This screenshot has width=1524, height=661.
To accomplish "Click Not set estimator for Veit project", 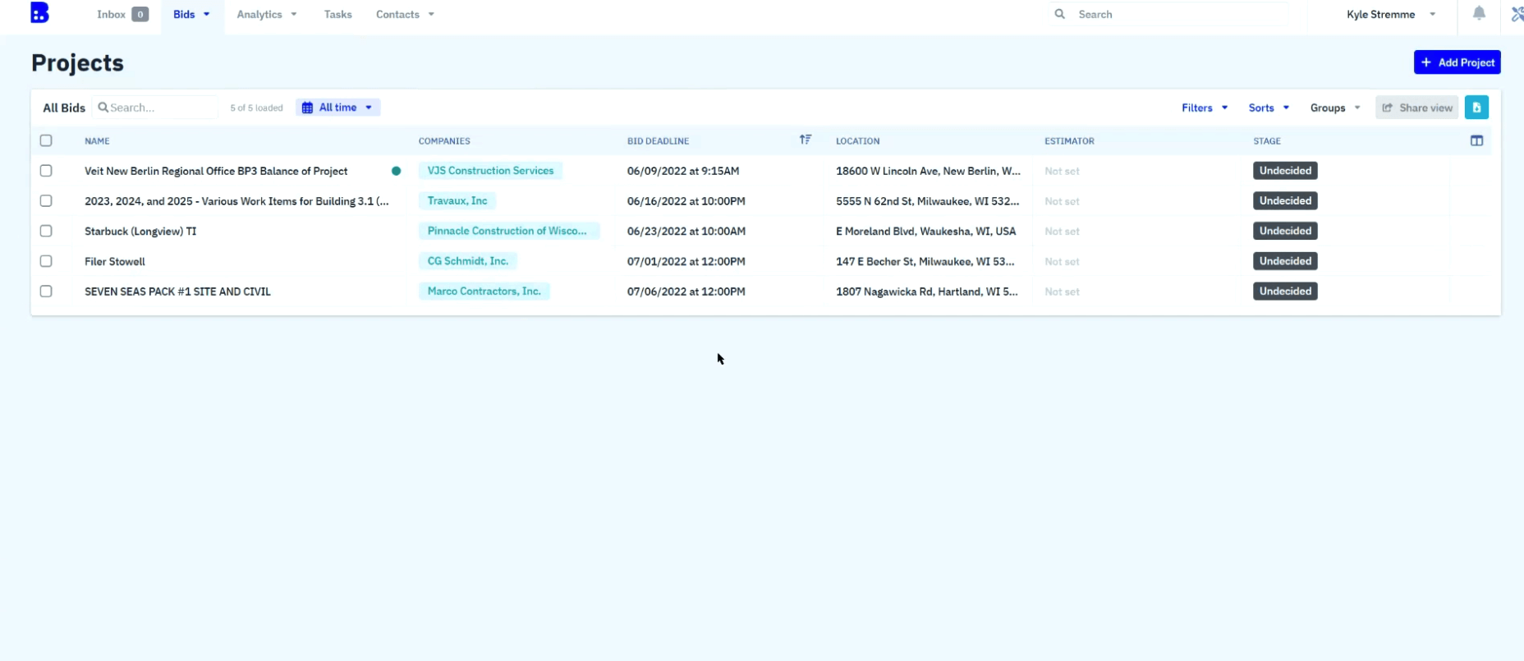I will (1062, 171).
